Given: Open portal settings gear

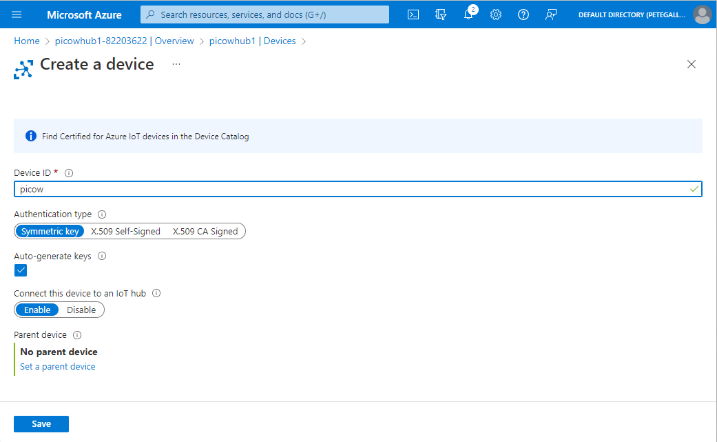Looking at the screenshot, I should coord(496,14).
